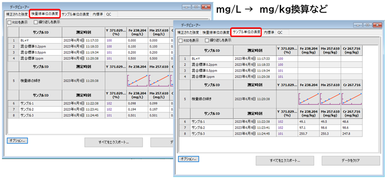Select time 11:24:45 cell in mg/L window
This screenshot has height=180, width=388.
83,115
